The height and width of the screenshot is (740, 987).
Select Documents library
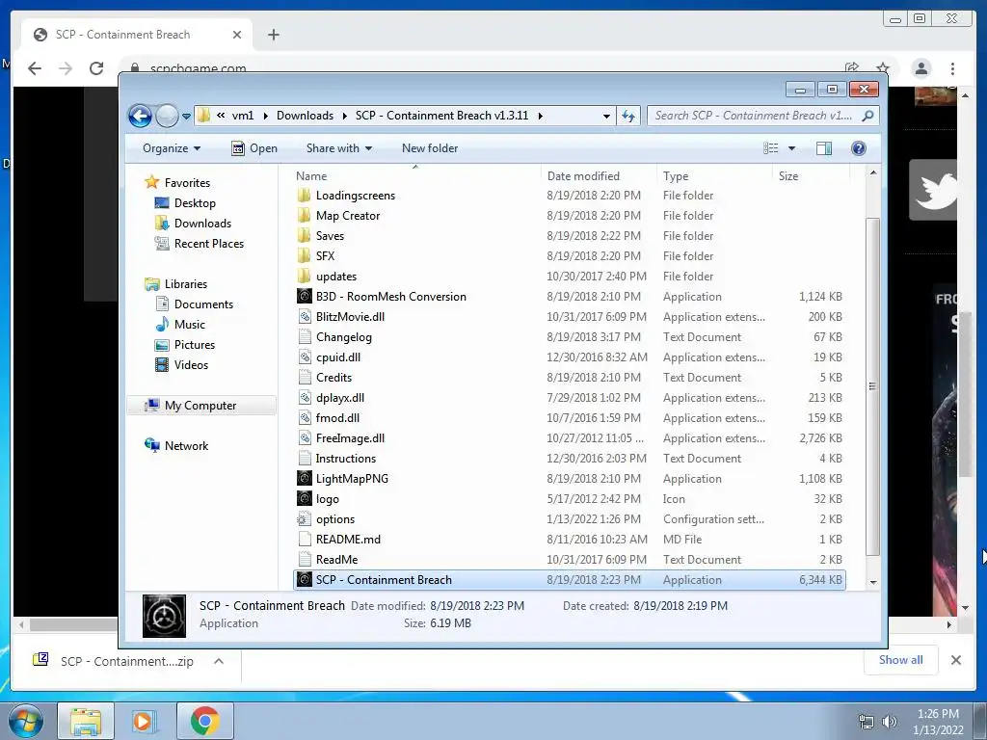pos(203,304)
